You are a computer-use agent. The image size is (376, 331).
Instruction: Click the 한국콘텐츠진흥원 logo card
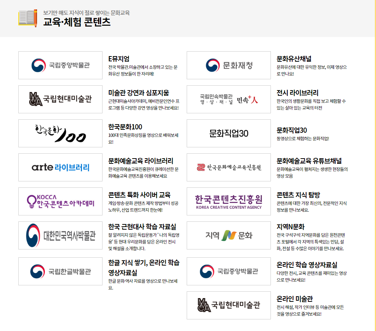[x=229, y=201]
